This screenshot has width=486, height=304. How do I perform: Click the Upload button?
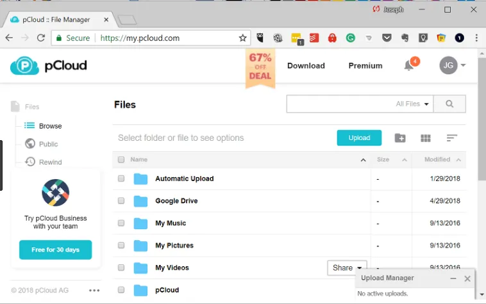[359, 138]
